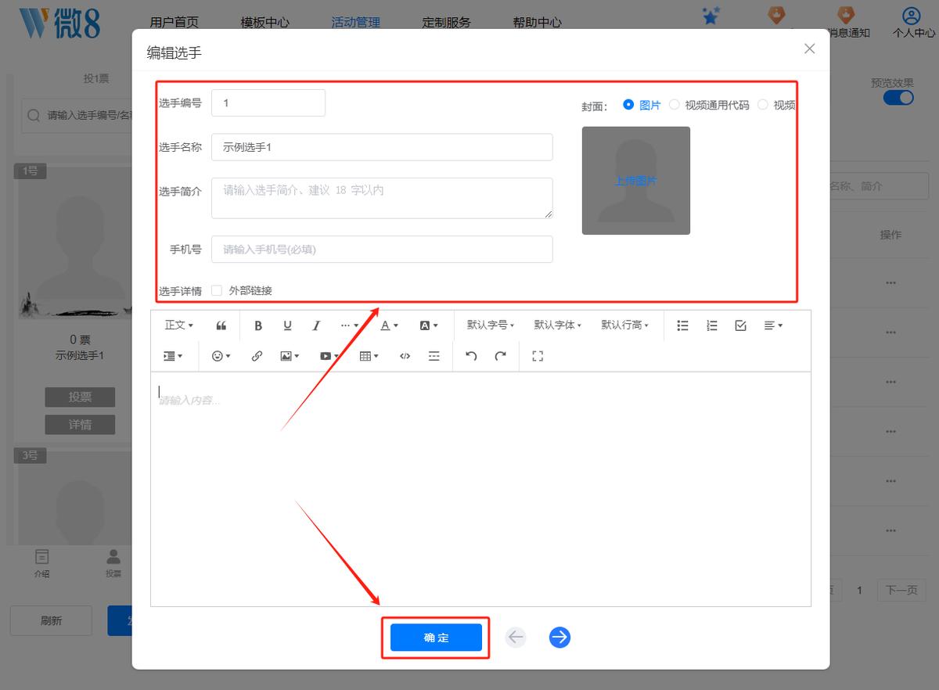This screenshot has height=690, width=939.
Task: Click 上传图片 cover upload area
Action: [x=635, y=181]
